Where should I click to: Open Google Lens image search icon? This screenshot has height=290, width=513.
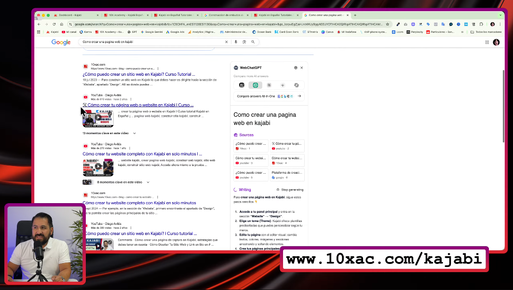click(x=244, y=42)
